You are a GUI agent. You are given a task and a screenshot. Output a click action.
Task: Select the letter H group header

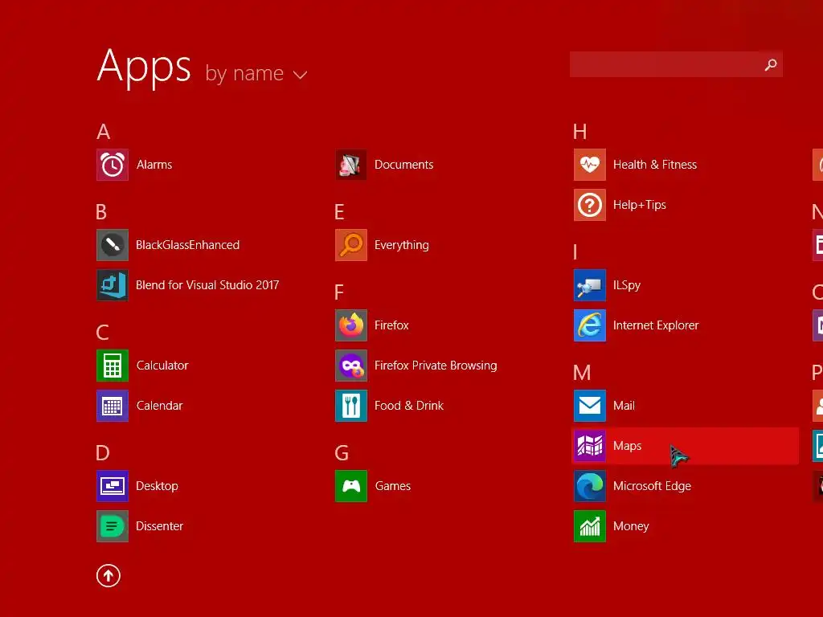tap(580, 132)
